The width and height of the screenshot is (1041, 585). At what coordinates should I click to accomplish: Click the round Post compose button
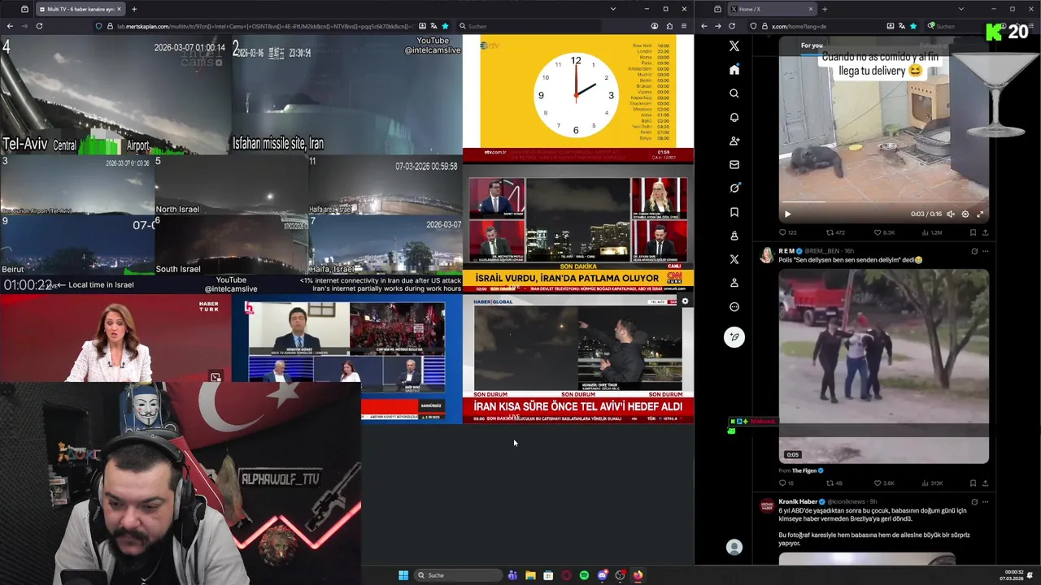point(734,337)
